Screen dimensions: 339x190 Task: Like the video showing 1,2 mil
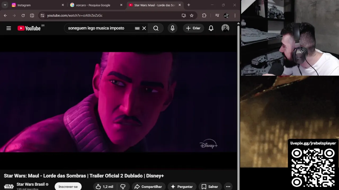105,187
